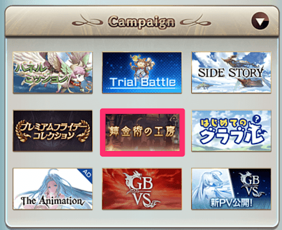This screenshot has width=282, height=230.
Task: Select the highlighted 錬金術の工房 banner
Action: (x=142, y=132)
